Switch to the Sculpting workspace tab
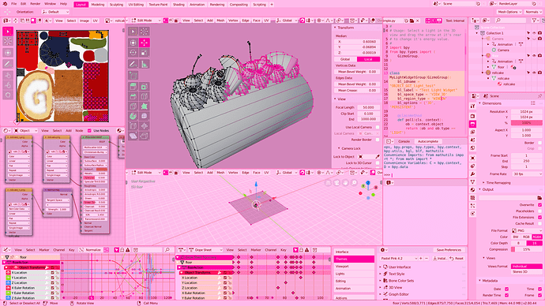545x306 pixels. pyautogui.click(x=116, y=5)
